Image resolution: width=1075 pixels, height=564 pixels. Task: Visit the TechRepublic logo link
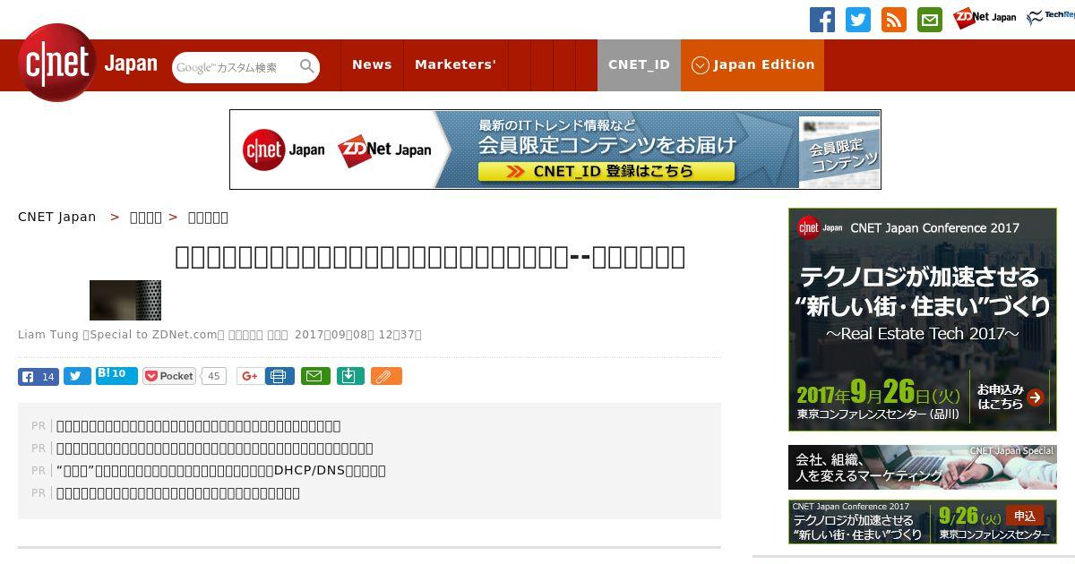click(1051, 17)
